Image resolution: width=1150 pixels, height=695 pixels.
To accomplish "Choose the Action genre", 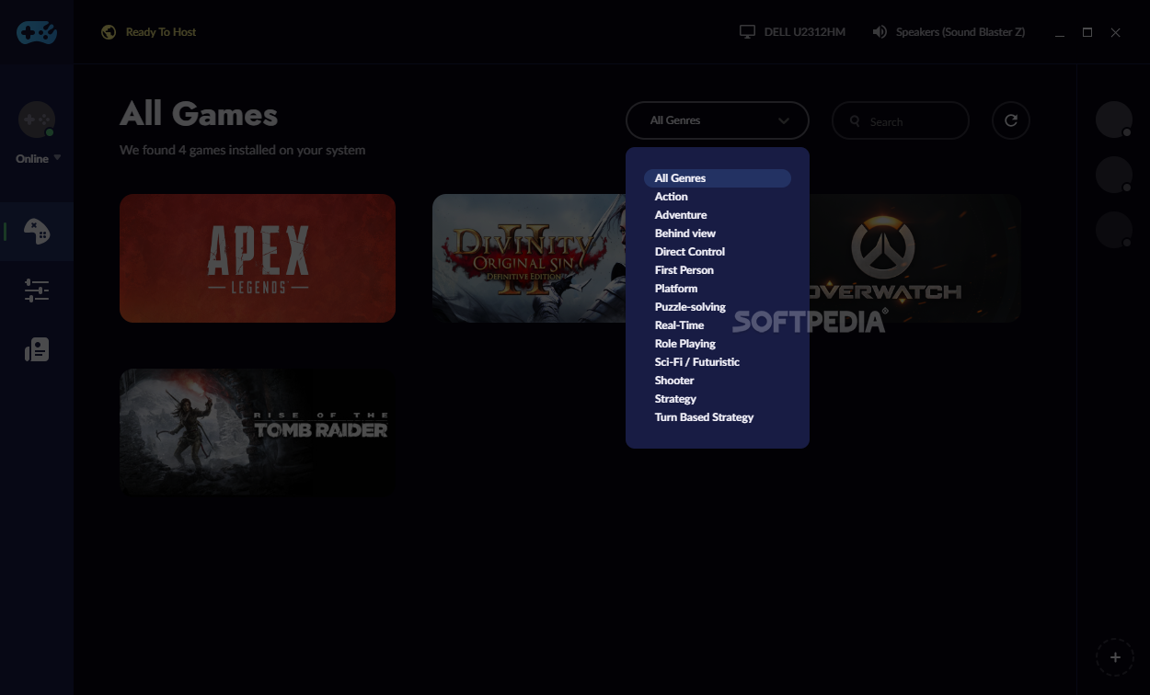I will click(x=672, y=197).
